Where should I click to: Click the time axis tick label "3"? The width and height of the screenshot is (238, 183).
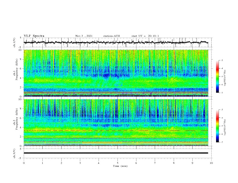tap(80, 163)
